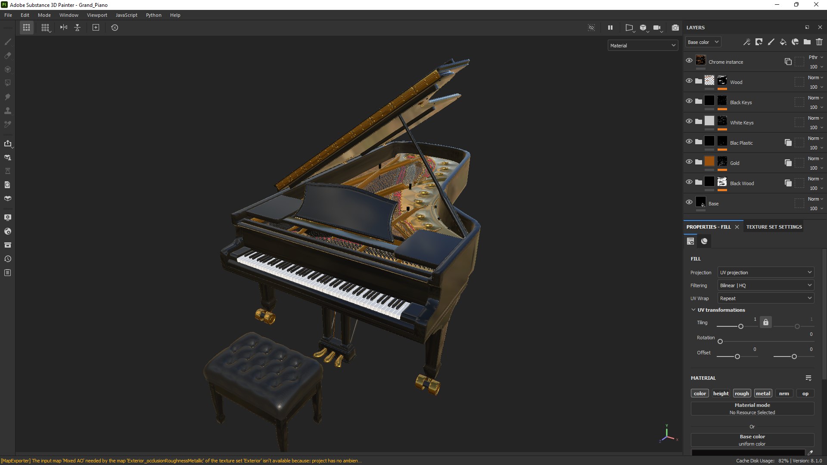Viewport: 827px width, 465px height.
Task: Adjust the Rotation slider handle
Action: click(720, 341)
